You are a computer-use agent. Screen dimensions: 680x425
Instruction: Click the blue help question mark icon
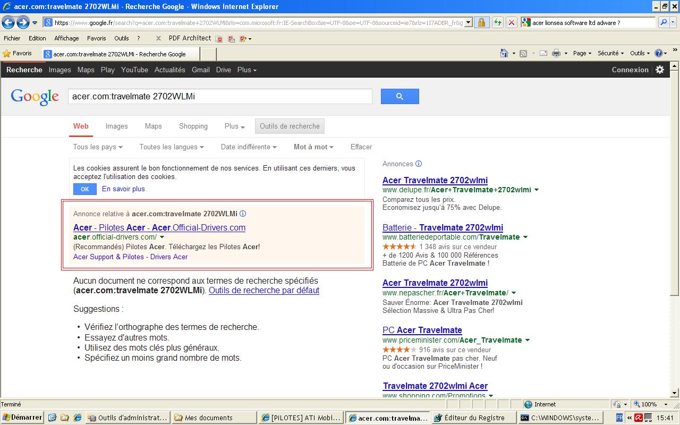(659, 53)
